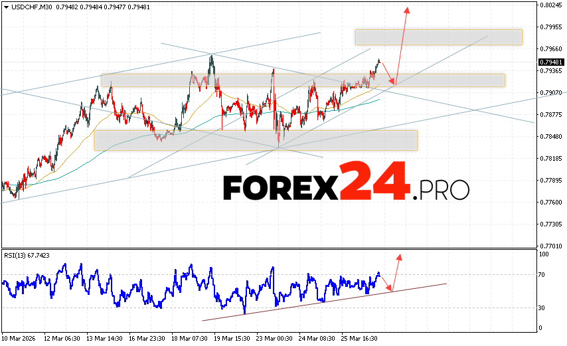Select the 0.77010 price scale label

coord(550,246)
